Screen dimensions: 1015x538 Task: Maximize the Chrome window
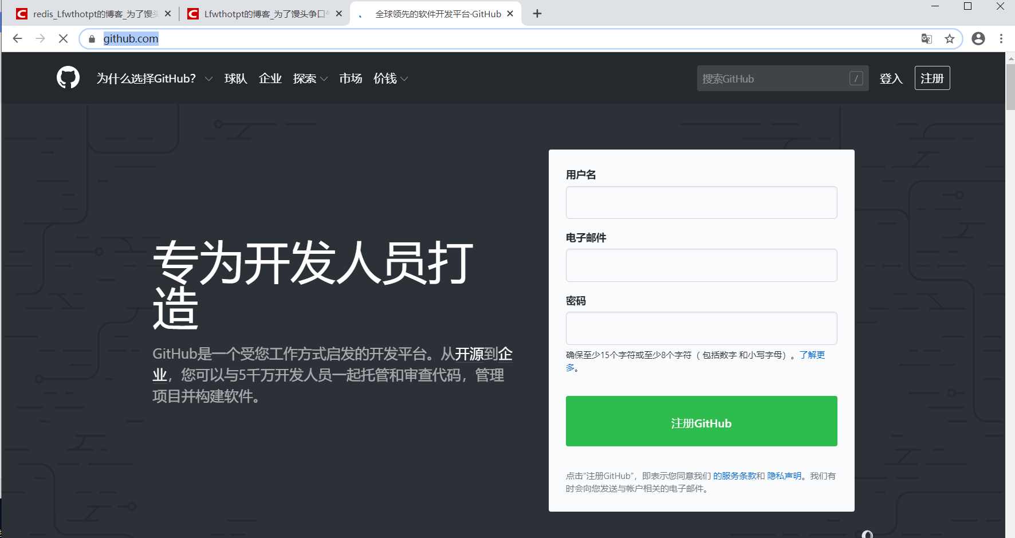(968, 6)
